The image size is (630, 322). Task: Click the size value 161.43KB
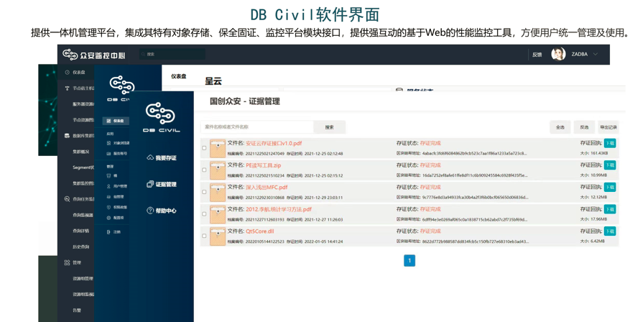[x=599, y=153]
